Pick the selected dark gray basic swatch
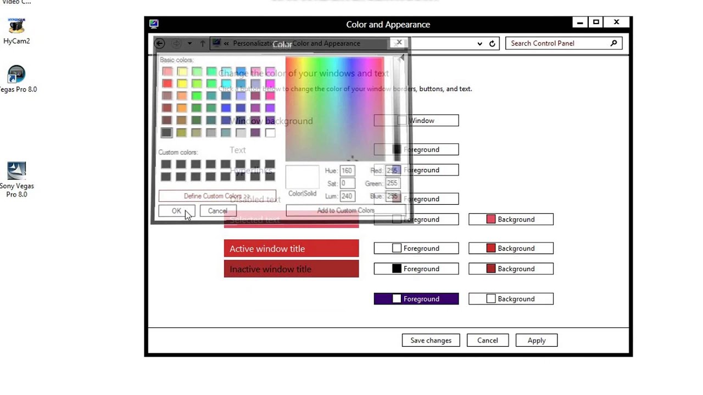The width and height of the screenshot is (703, 395). (167, 133)
